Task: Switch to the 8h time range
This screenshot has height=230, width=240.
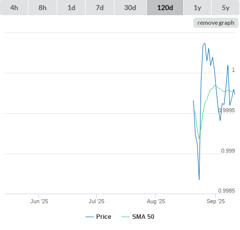Action: click(x=43, y=8)
